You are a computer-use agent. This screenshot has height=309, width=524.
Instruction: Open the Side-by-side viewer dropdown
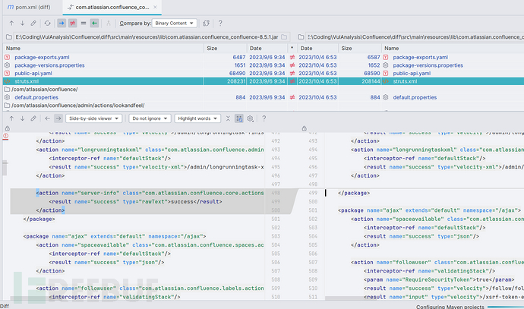click(93, 118)
